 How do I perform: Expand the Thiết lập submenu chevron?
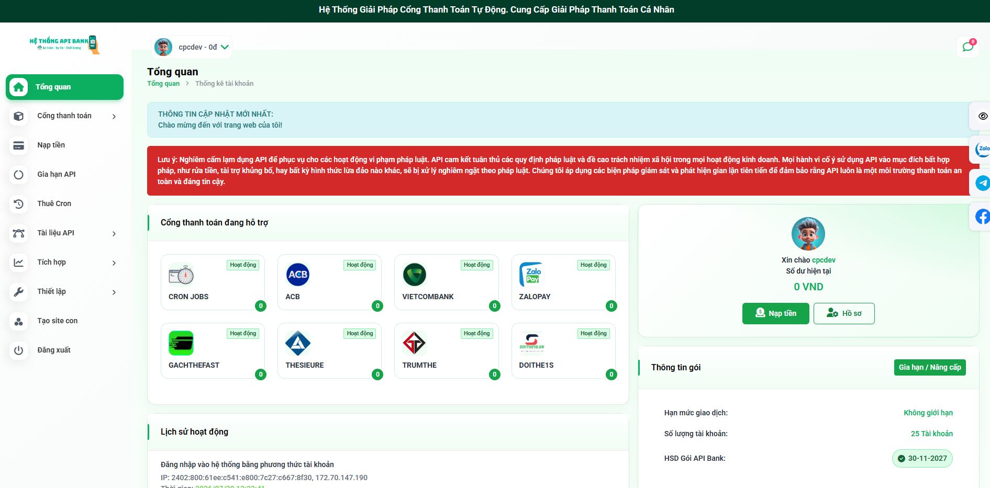pos(114,292)
